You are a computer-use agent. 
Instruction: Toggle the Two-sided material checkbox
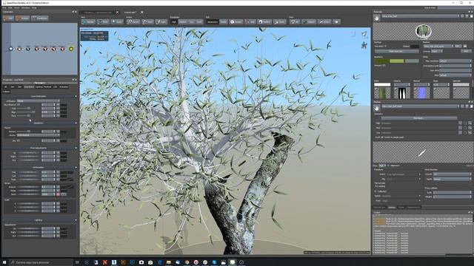click(x=386, y=46)
